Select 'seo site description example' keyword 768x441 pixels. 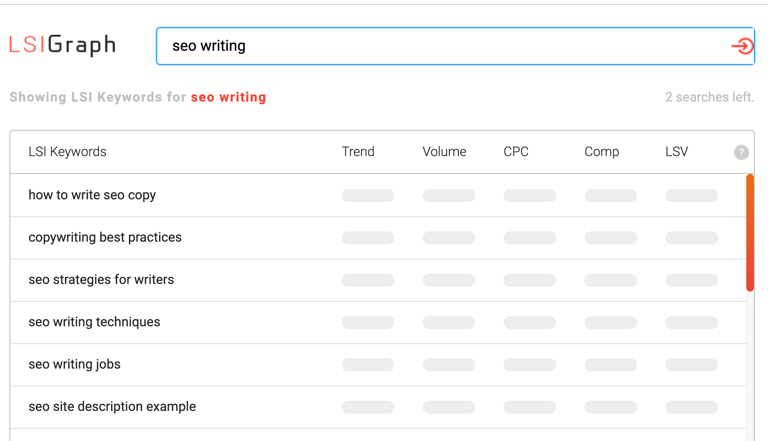point(112,407)
